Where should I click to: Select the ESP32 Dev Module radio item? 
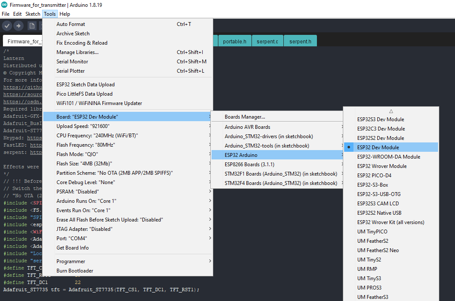391,147
